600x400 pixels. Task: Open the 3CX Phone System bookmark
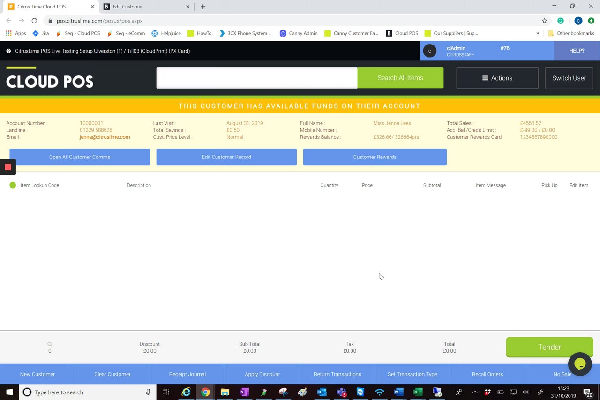245,33
